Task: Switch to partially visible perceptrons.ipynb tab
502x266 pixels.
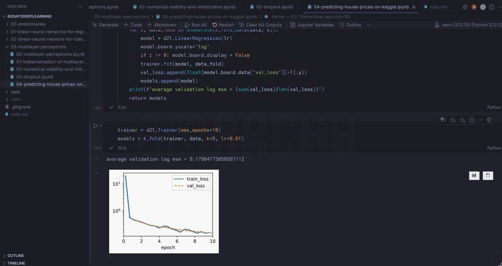Action: point(108,7)
